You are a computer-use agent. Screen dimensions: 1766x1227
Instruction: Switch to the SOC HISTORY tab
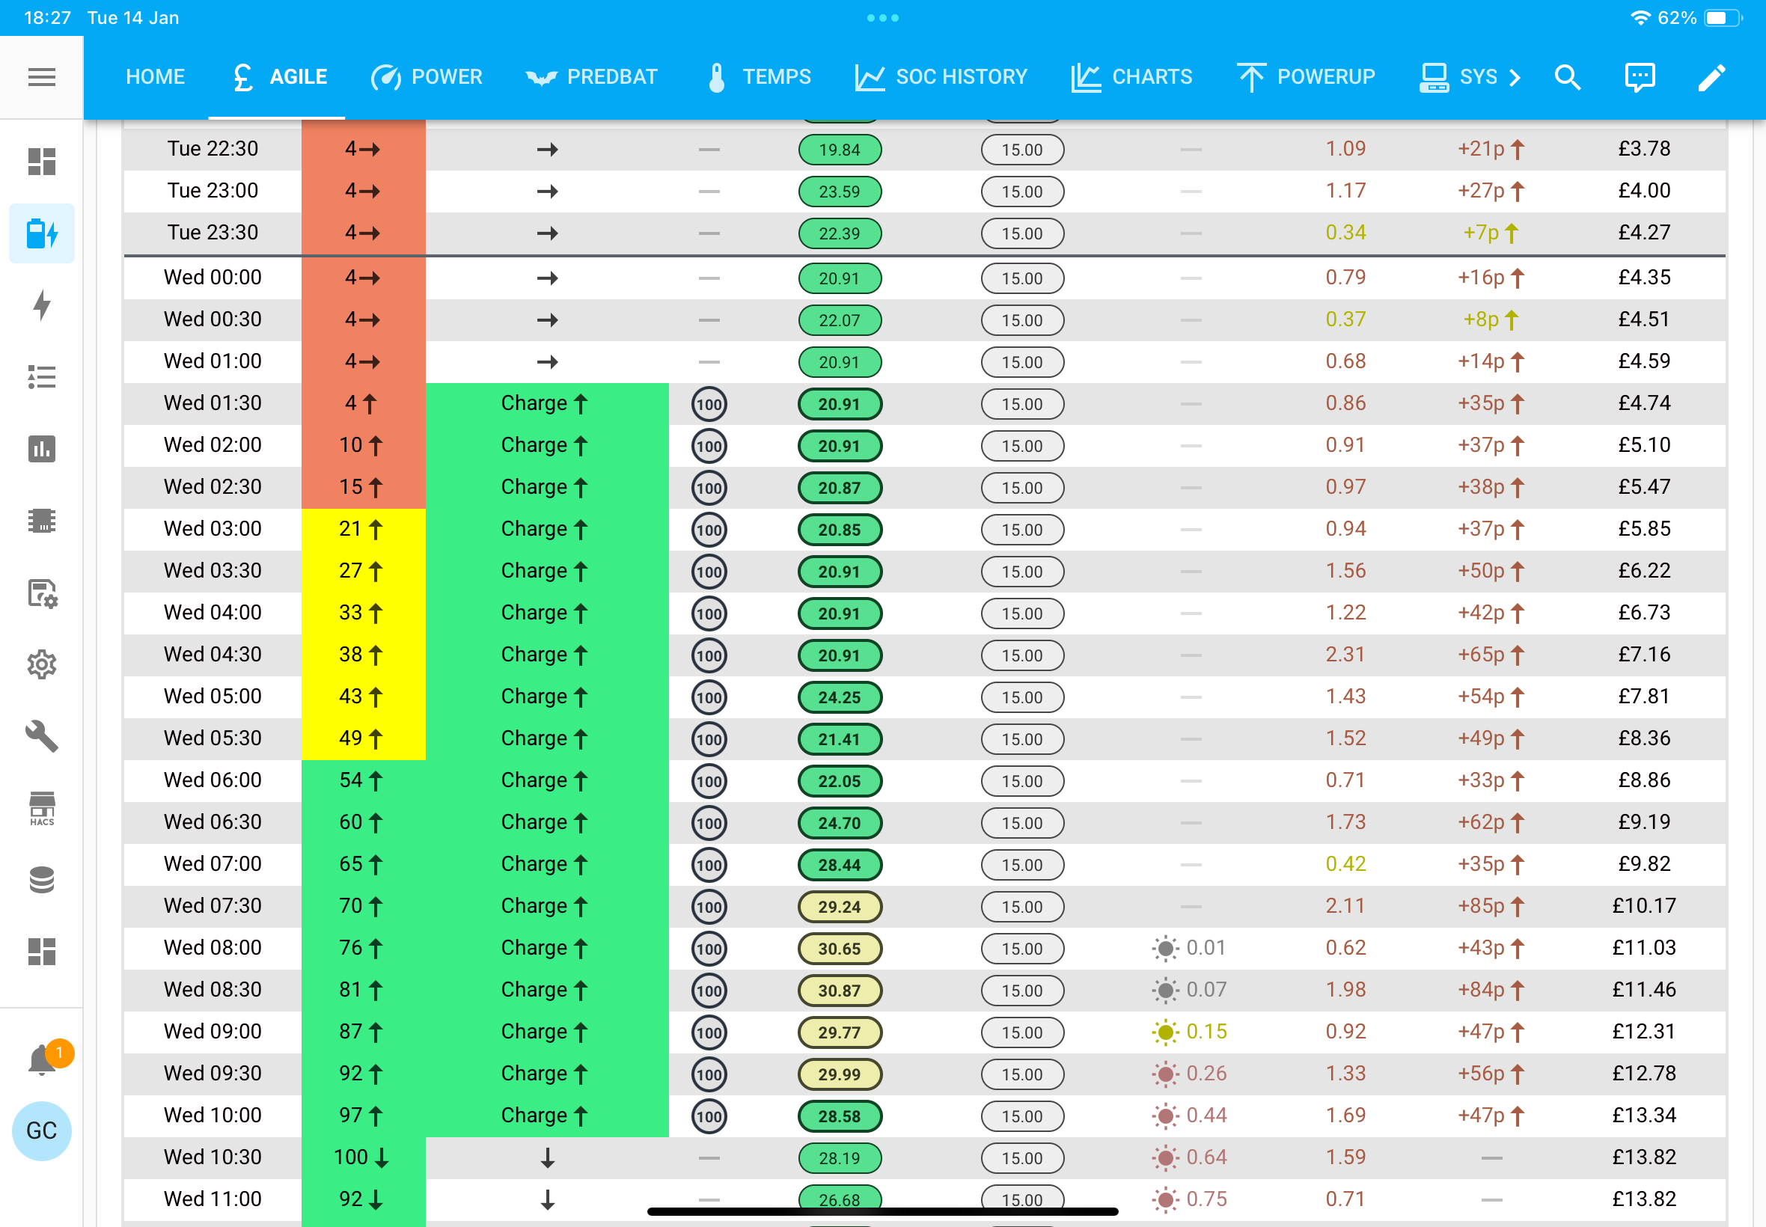pos(941,77)
